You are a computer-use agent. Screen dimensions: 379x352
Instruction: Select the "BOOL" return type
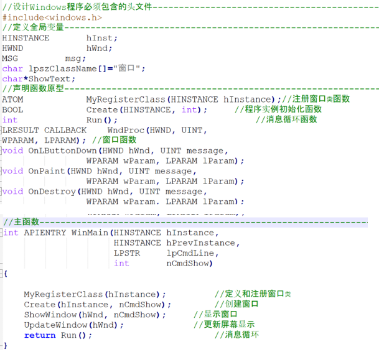pyautogui.click(x=12, y=110)
